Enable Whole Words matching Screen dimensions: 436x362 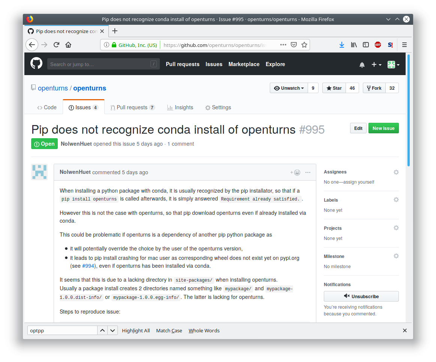coord(204,330)
